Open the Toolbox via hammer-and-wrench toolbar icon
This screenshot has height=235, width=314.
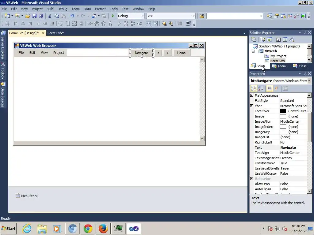click(297, 16)
